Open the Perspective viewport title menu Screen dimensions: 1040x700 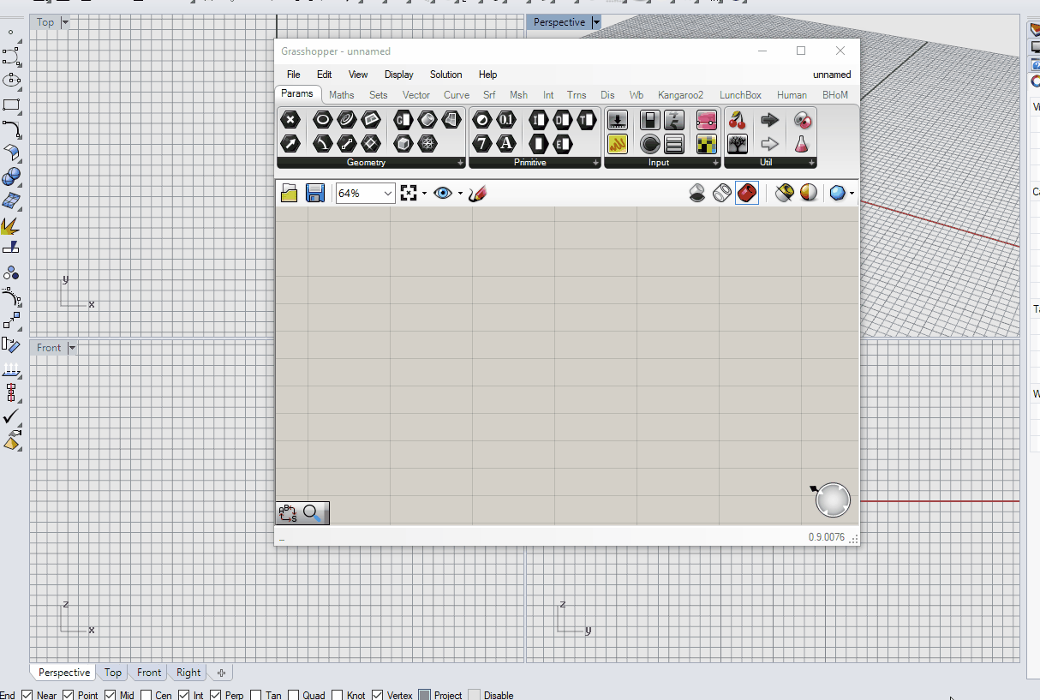coord(595,22)
